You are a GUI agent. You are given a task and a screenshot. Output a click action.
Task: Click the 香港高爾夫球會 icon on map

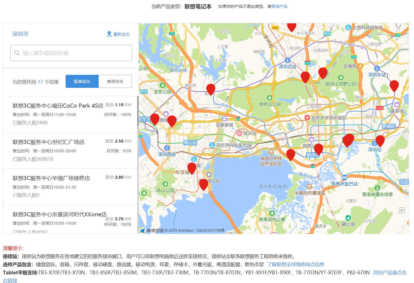pos(377,188)
